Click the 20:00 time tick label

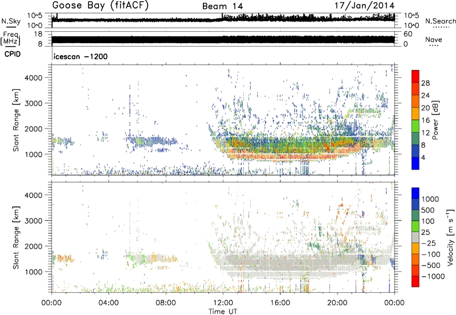click(x=337, y=303)
